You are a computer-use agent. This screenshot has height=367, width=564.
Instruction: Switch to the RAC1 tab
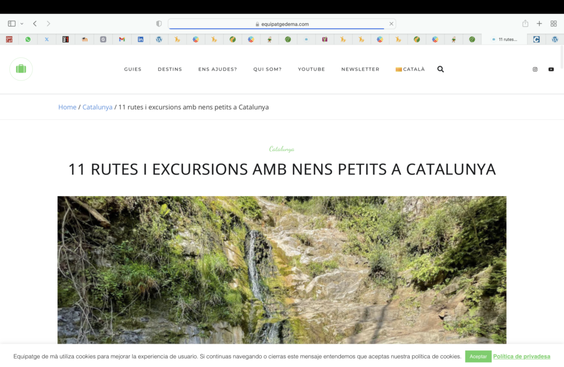[x=66, y=40]
